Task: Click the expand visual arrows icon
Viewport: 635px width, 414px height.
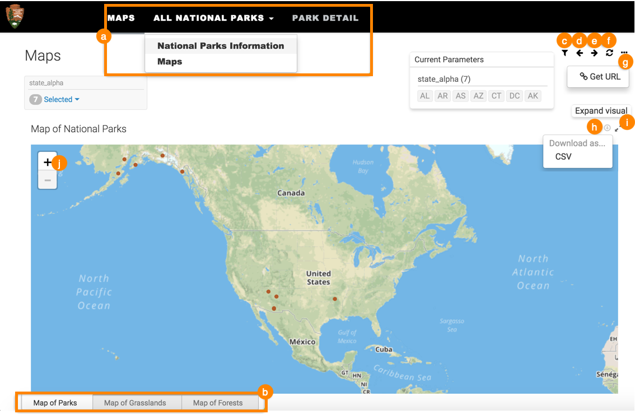Action: [618, 129]
